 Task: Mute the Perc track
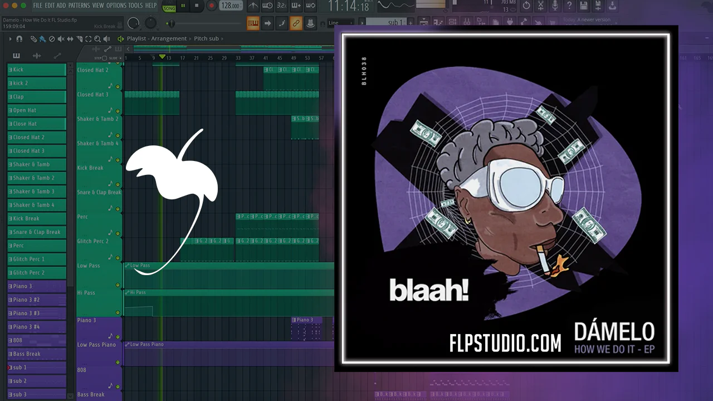[118, 233]
